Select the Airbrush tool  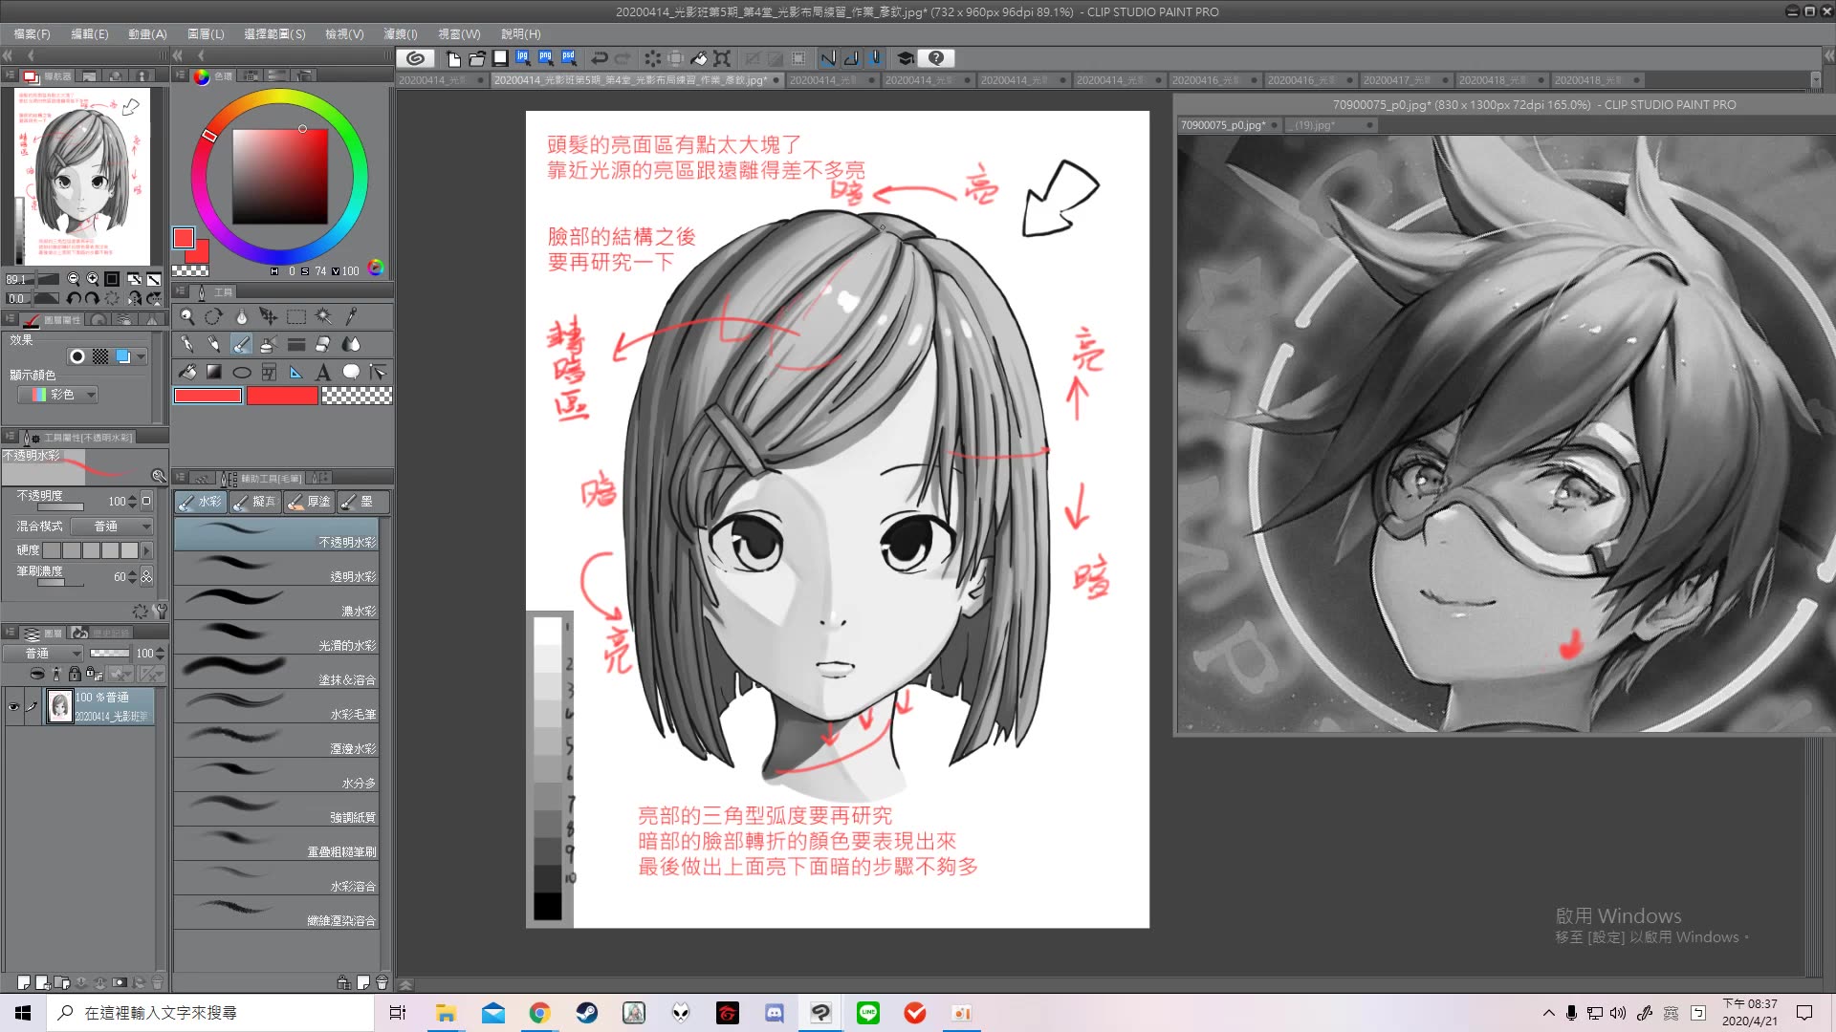(269, 344)
